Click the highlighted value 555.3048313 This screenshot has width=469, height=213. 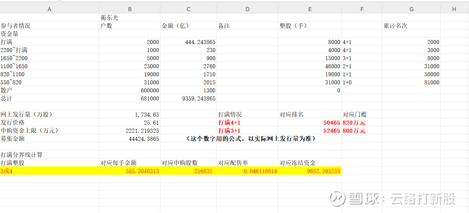click(129, 171)
